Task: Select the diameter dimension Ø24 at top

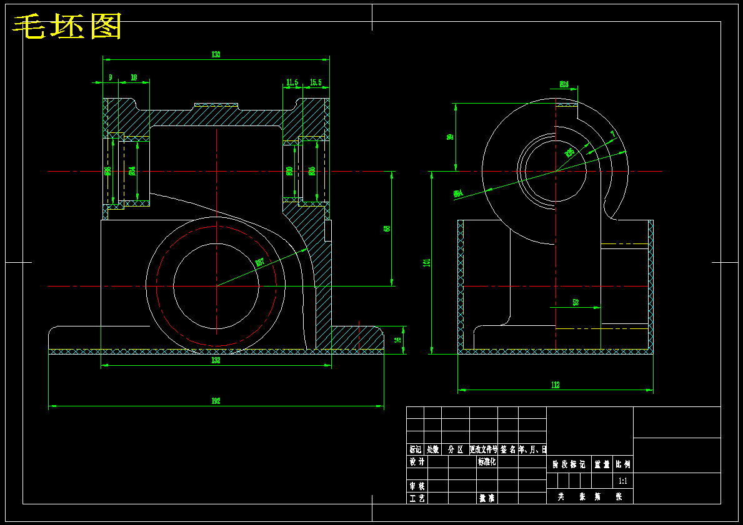Action: click(x=564, y=84)
